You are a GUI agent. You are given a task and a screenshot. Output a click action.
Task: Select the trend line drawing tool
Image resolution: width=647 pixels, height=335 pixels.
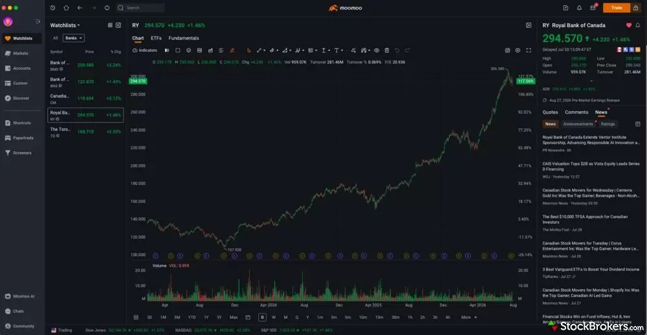pos(259,50)
